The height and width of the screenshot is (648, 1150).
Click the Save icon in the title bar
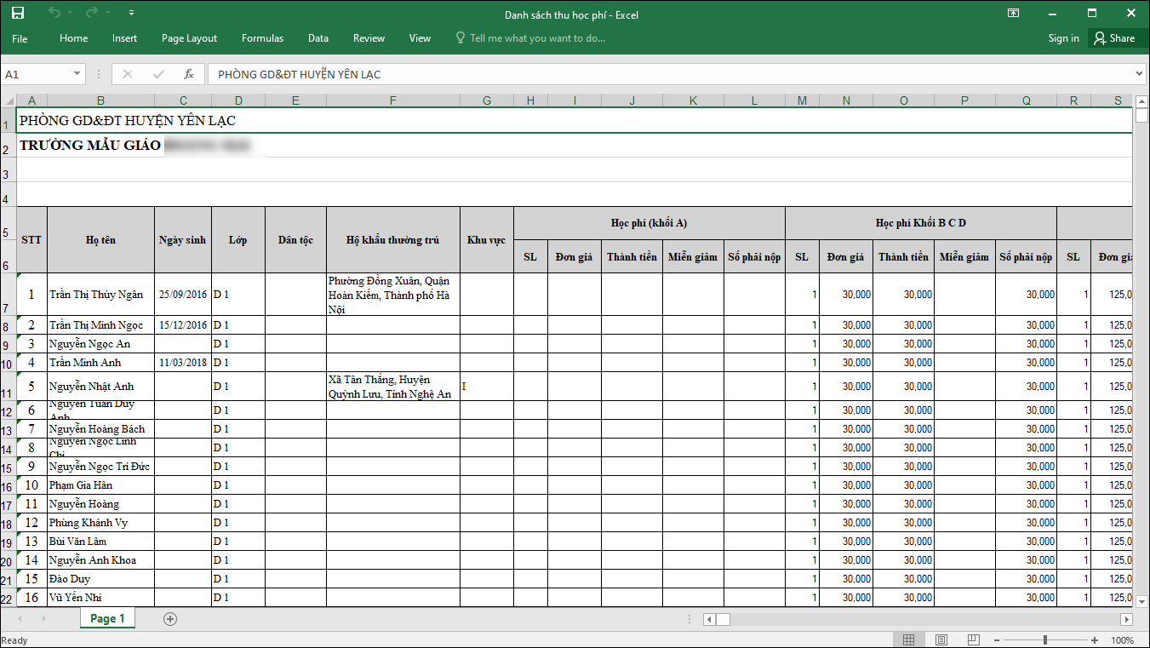click(x=18, y=13)
